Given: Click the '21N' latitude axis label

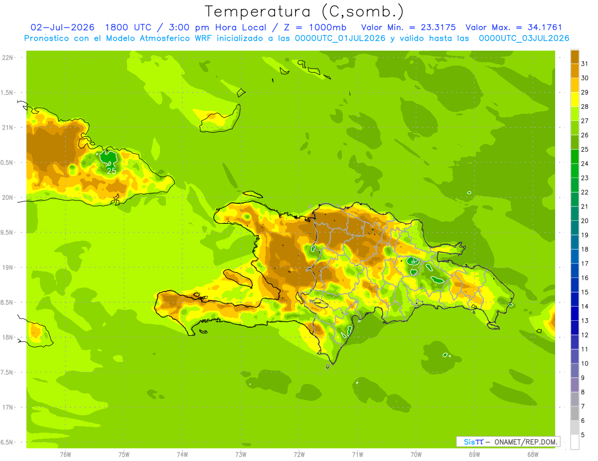Looking at the screenshot, I should (x=8, y=128).
